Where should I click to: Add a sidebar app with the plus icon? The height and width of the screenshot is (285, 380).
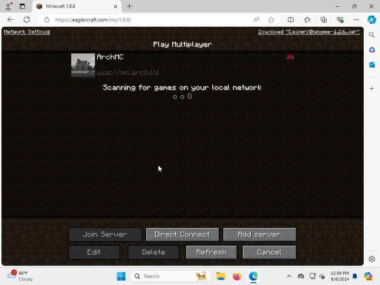pos(371,88)
